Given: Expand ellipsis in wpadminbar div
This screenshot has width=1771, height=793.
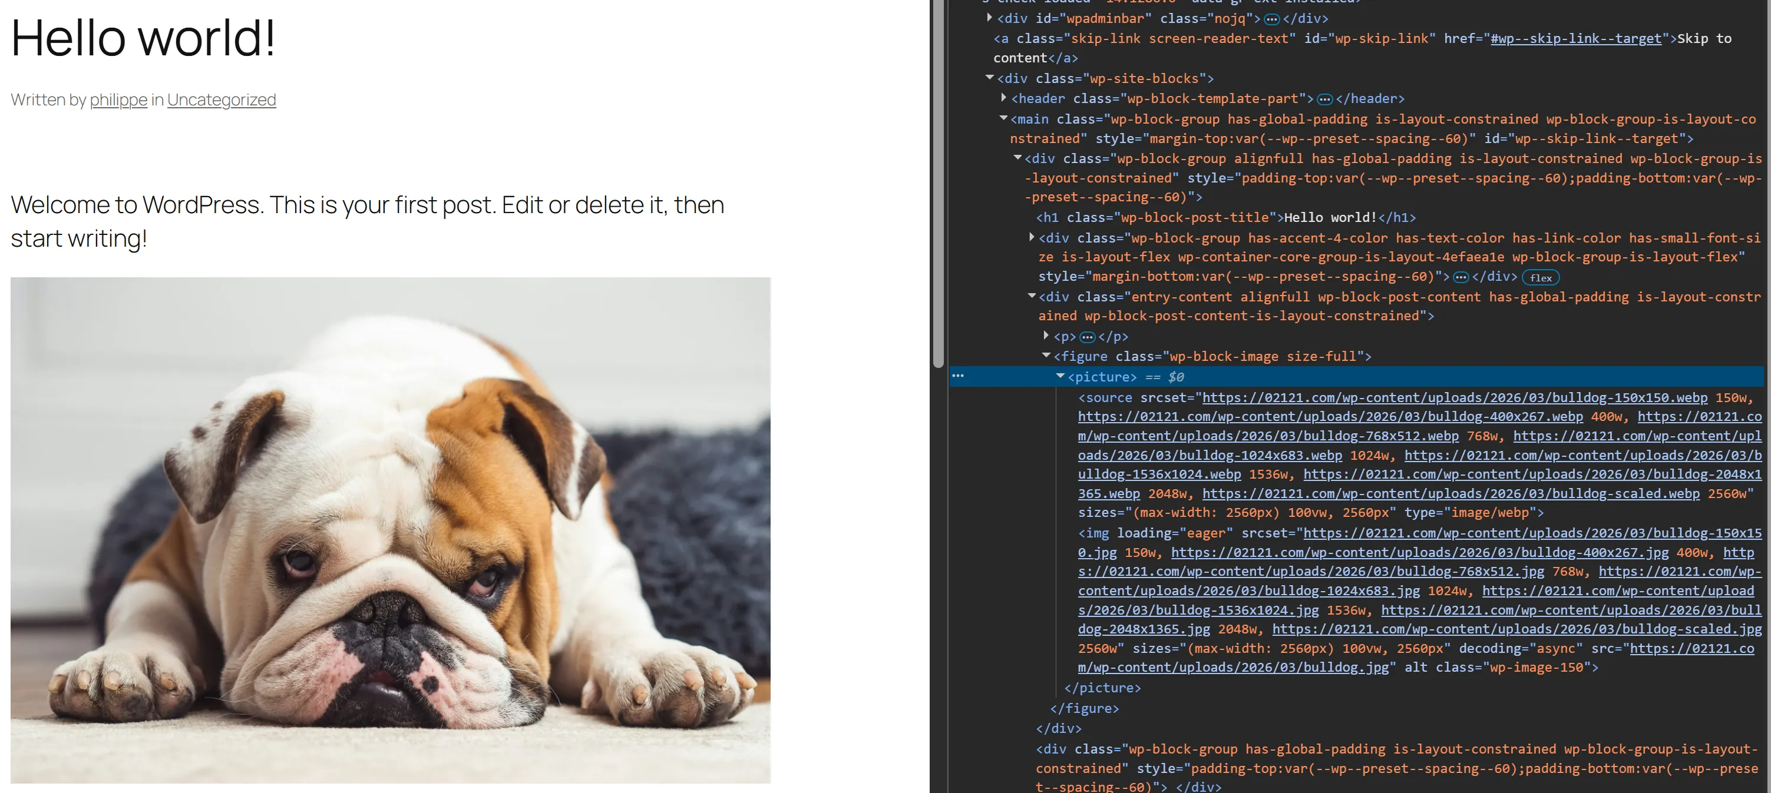Looking at the screenshot, I should [x=1272, y=19].
